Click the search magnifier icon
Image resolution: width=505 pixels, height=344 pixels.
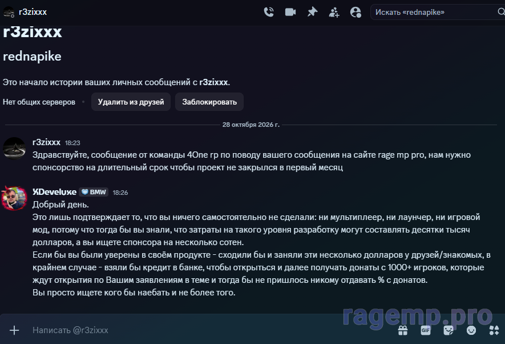pyautogui.click(x=501, y=12)
